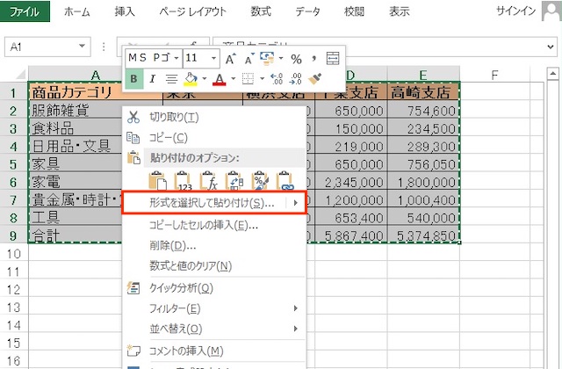
Task: Open the ファイル tab
Action: tap(25, 11)
